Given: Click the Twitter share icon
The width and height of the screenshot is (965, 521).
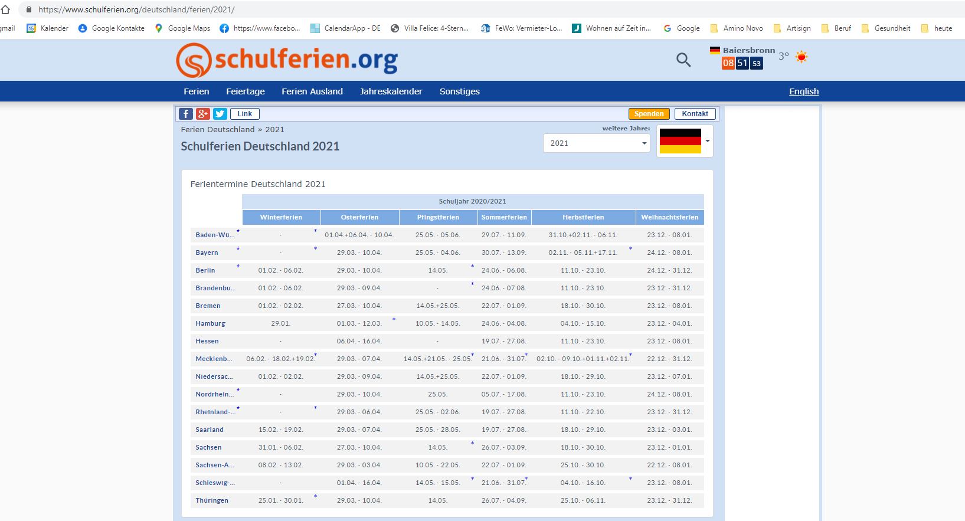Looking at the screenshot, I should [220, 114].
